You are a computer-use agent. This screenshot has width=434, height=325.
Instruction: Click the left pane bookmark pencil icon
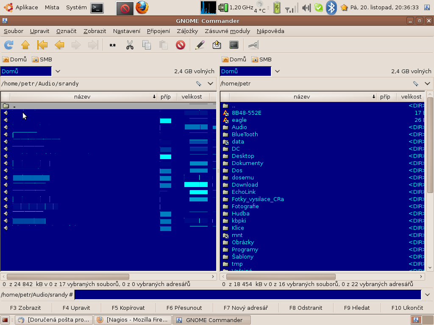pos(198,83)
